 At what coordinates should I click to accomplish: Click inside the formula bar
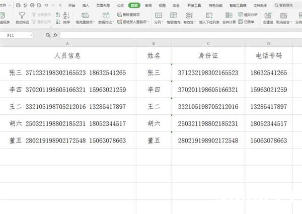181,35
